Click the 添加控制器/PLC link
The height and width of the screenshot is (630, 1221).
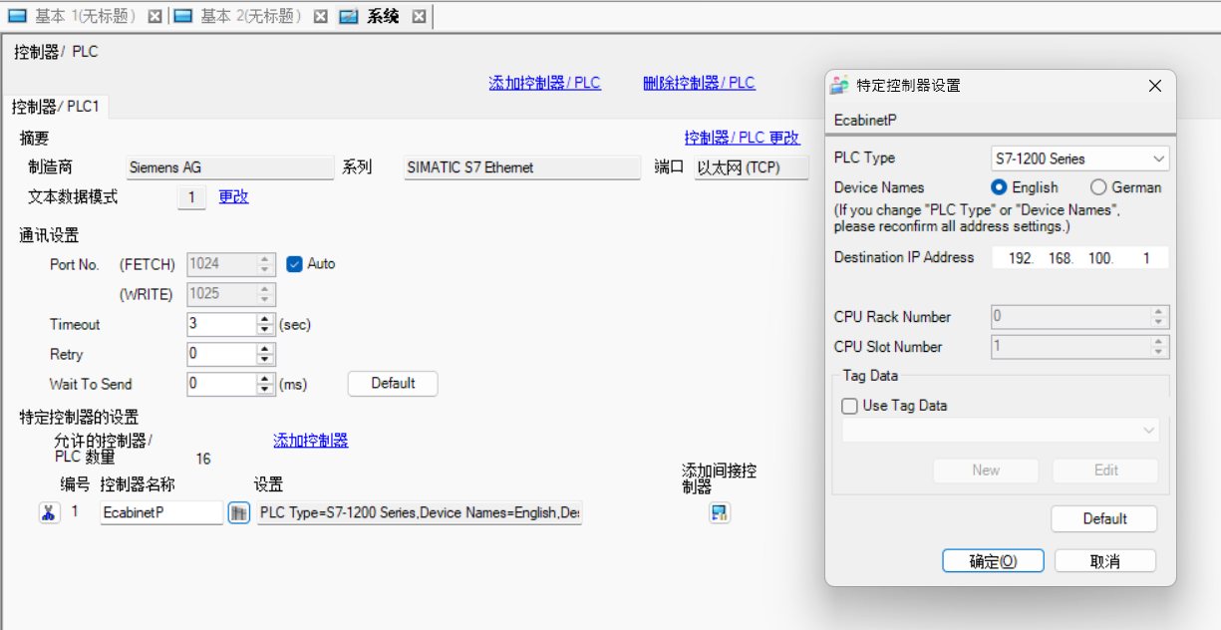[544, 83]
